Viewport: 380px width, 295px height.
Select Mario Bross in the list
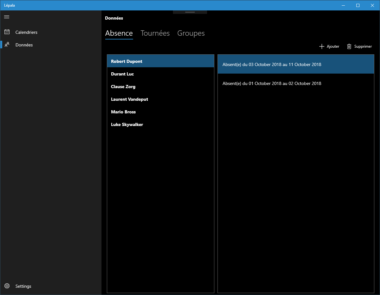pos(161,112)
